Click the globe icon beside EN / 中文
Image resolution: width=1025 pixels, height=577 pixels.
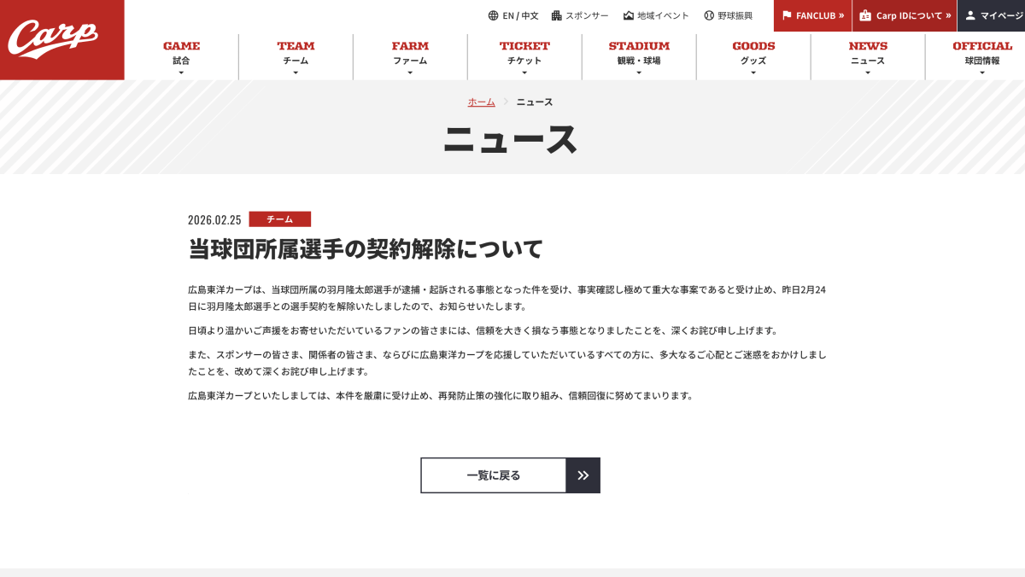point(493,15)
